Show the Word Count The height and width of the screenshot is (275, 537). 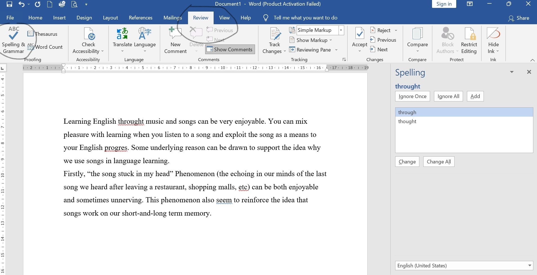click(x=45, y=47)
